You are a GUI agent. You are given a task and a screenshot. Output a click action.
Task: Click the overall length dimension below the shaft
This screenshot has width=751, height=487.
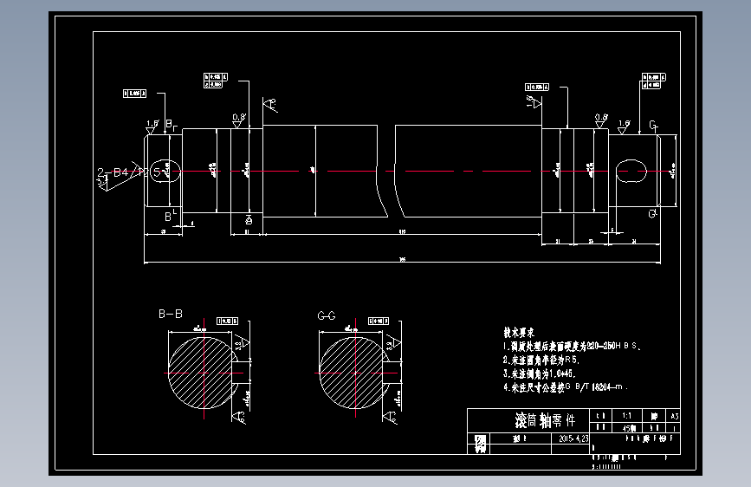pos(402,260)
